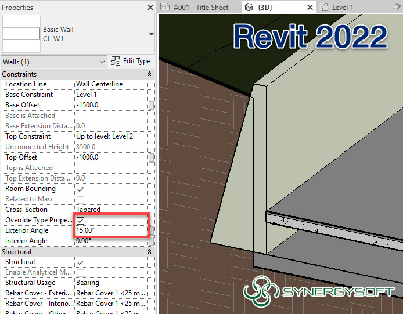Click the Base Offset field -1500.0
The width and height of the screenshot is (403, 314).
point(111,105)
